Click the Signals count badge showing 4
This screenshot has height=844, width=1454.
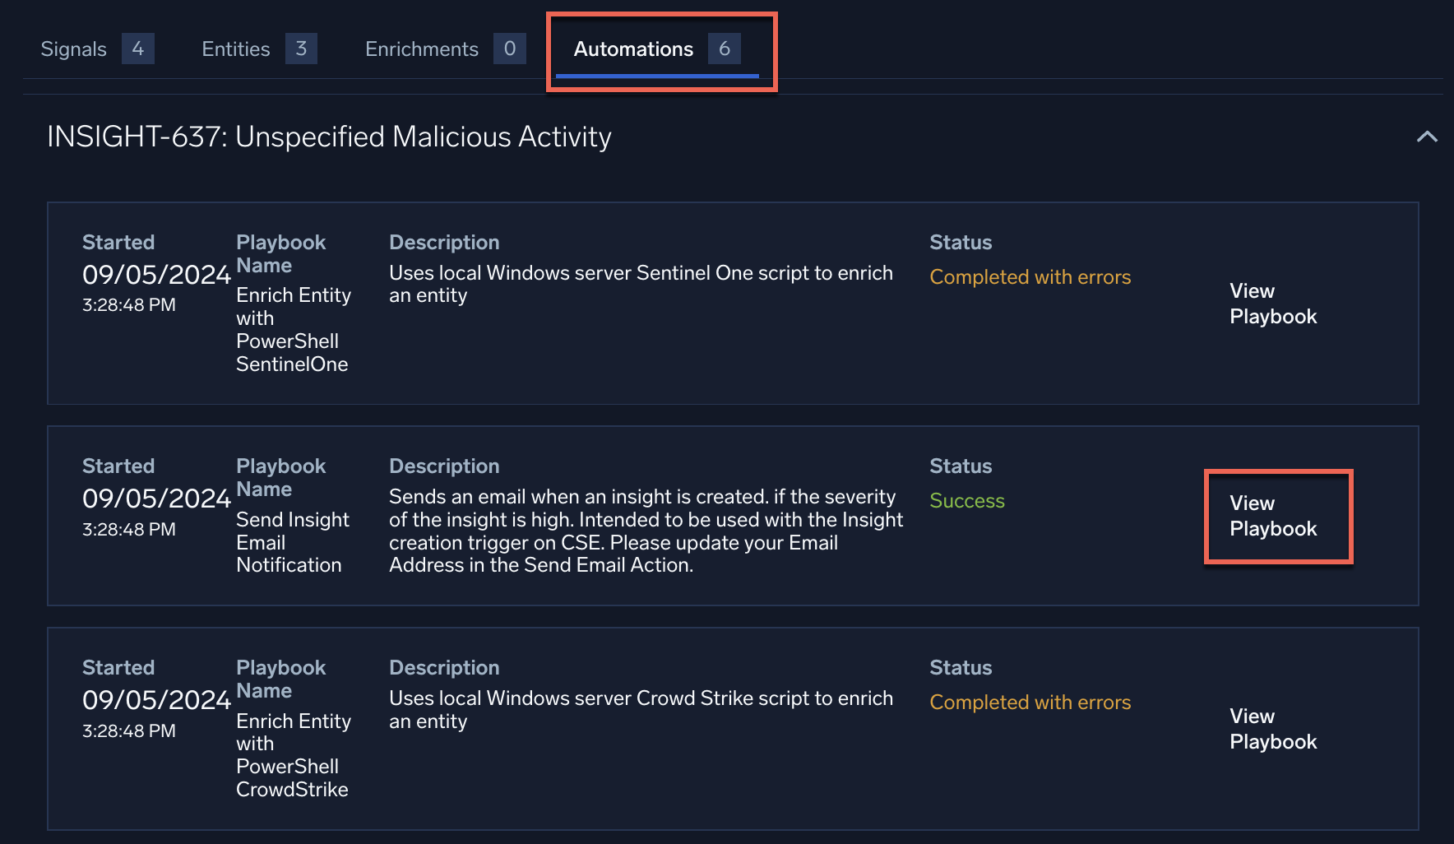(137, 49)
